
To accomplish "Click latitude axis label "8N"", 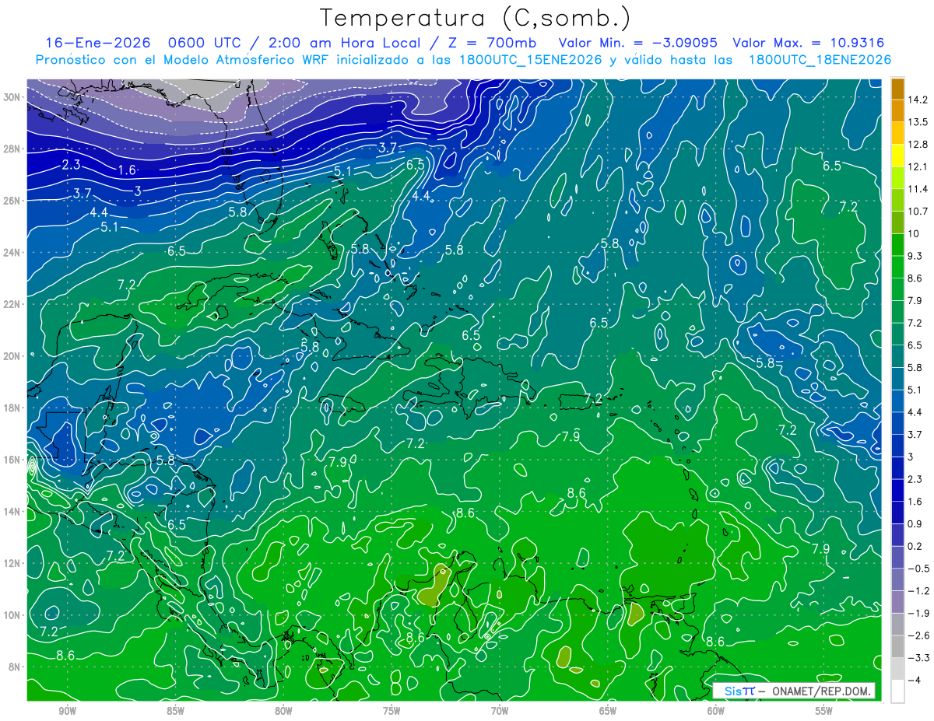I will [x=15, y=667].
